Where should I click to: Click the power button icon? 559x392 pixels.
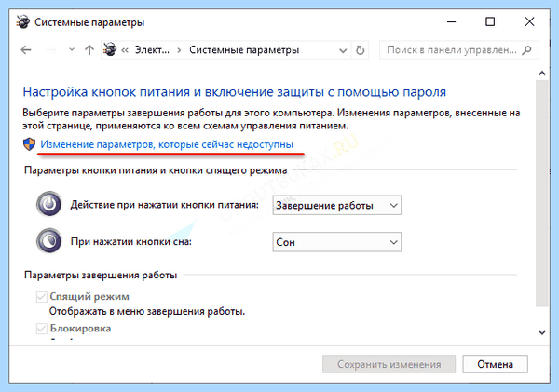tap(49, 204)
